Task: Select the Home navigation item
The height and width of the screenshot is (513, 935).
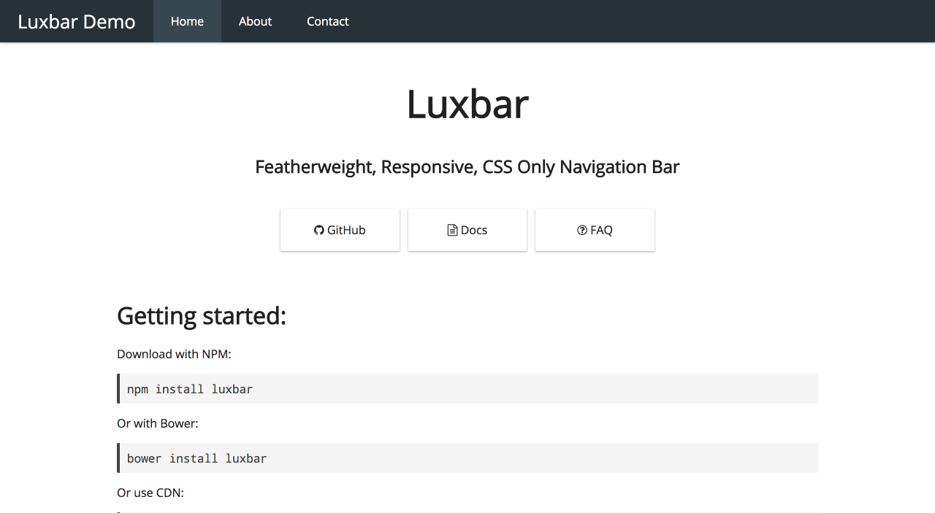Action: point(187,21)
